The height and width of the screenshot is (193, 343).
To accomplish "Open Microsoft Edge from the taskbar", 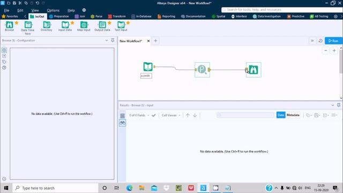I will coord(130,188).
